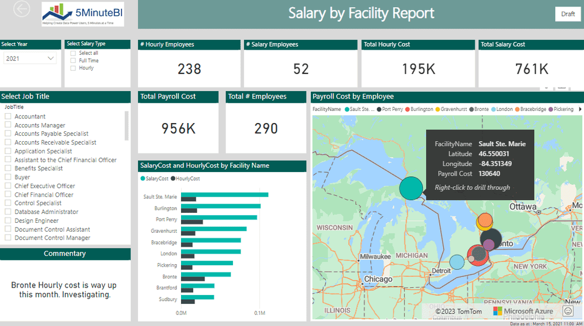Check Select all salary types
Viewport: 584px width, 326px height.
[x=73, y=53]
